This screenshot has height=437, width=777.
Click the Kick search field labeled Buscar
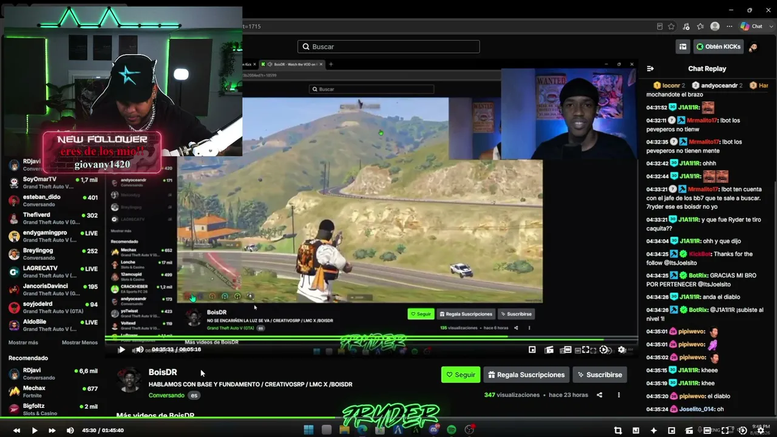pyautogui.click(x=388, y=47)
